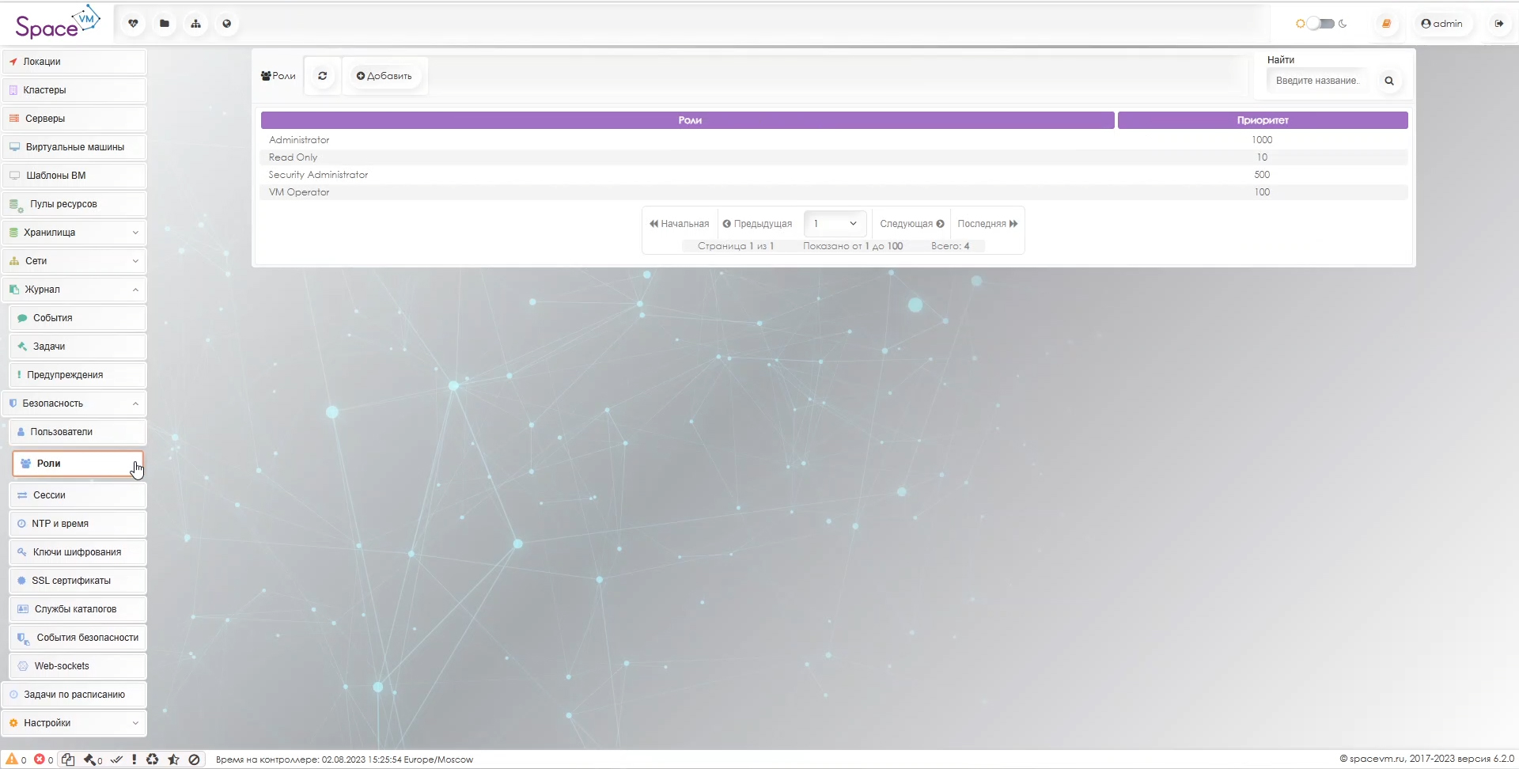Click the ban circle icon in status bar
Screen dimensions: 1519x769
[x=194, y=760]
